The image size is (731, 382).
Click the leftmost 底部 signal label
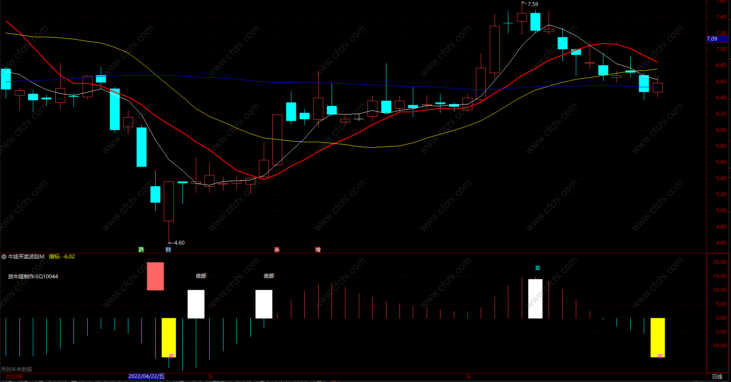tap(201, 276)
